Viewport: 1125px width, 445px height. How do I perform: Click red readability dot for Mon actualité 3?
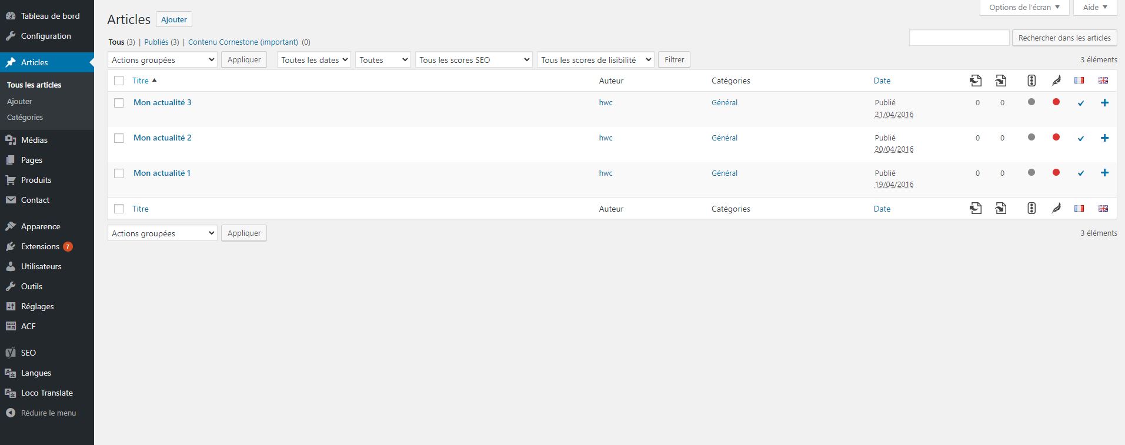tap(1056, 102)
